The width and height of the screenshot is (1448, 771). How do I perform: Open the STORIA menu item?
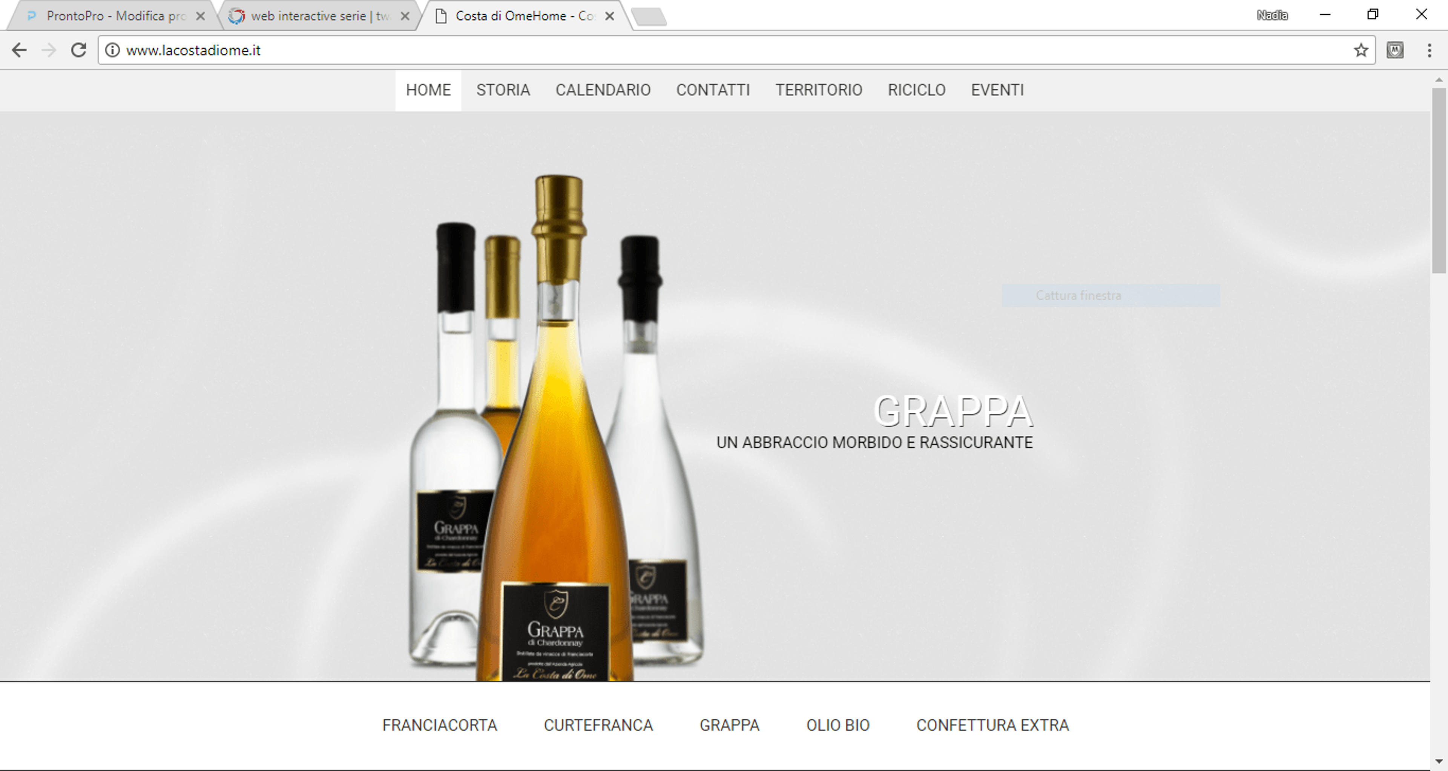click(503, 90)
